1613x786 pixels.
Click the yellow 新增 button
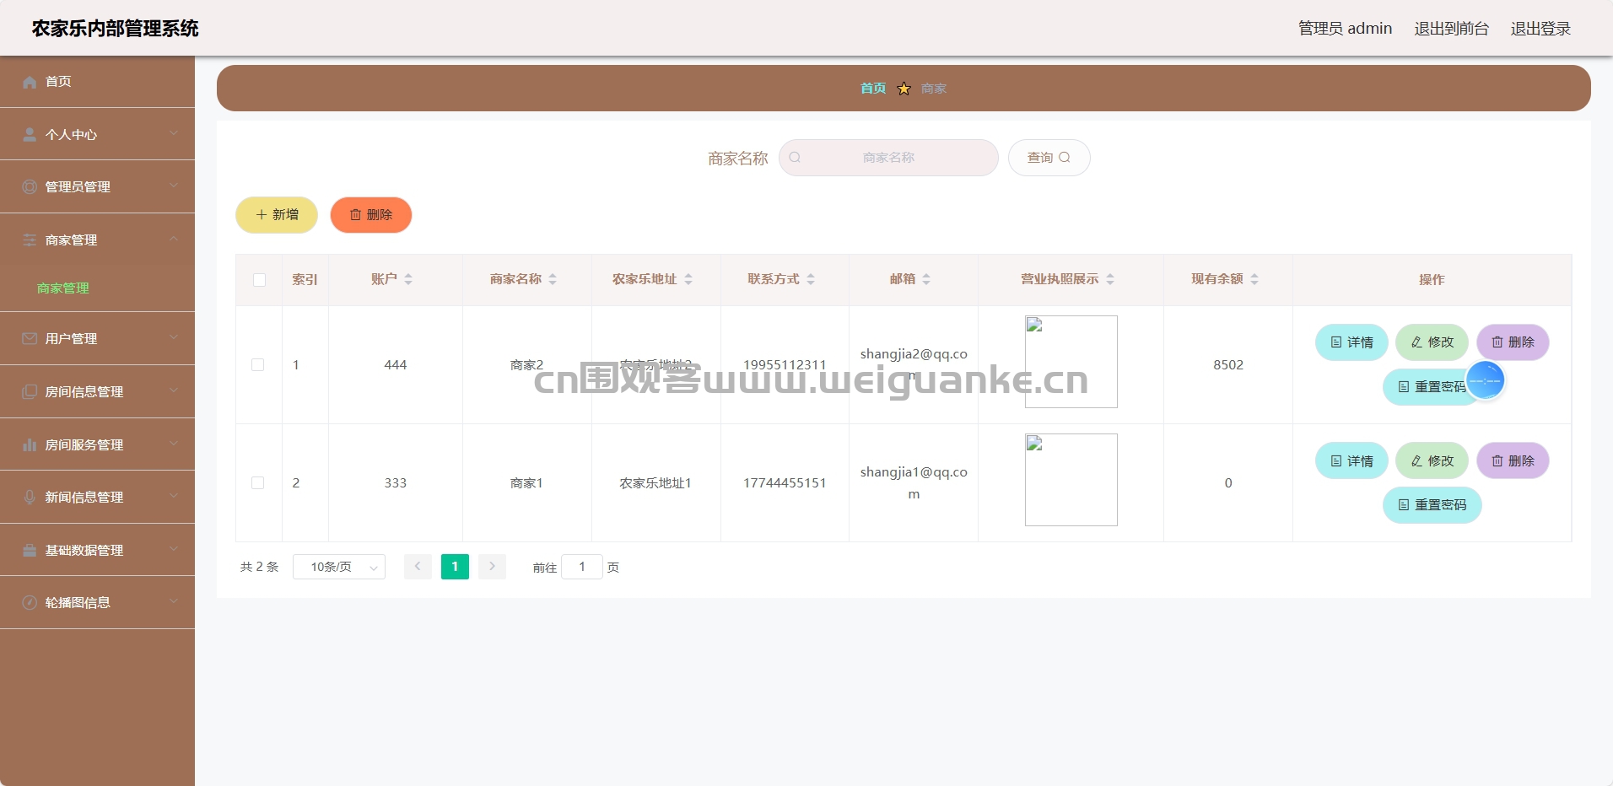[x=277, y=215]
